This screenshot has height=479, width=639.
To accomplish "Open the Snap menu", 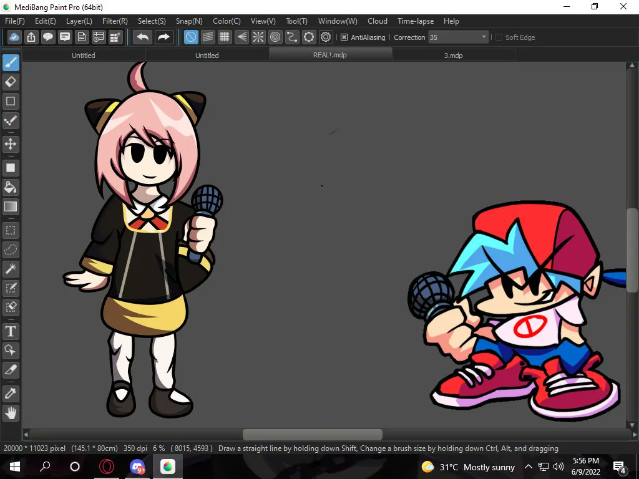I will (x=189, y=21).
